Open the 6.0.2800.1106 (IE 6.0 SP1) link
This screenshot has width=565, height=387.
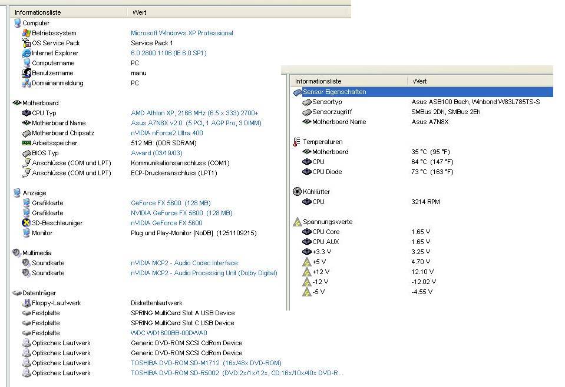(168, 54)
